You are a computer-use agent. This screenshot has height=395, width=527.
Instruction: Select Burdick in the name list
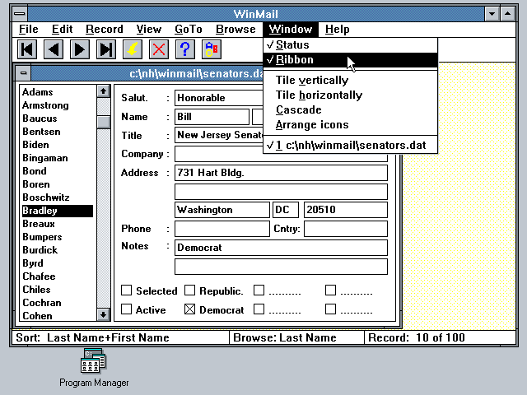pyautogui.click(x=57, y=250)
